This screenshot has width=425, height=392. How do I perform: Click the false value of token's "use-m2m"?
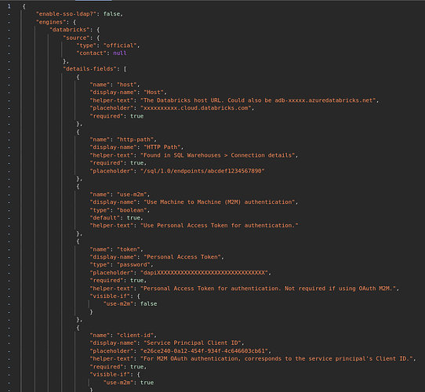tap(148, 304)
